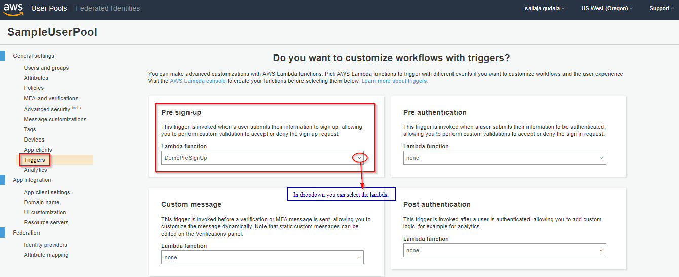Image resolution: width=679 pixels, height=277 pixels.
Task: Click the Pre authentication heading
Action: pos(435,112)
